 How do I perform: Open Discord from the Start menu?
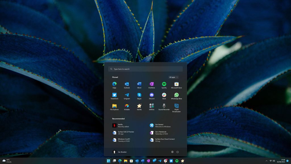coord(151,95)
